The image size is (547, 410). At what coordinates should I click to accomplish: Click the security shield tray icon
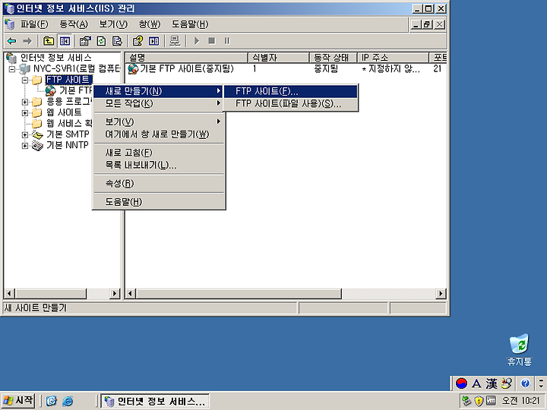click(479, 401)
